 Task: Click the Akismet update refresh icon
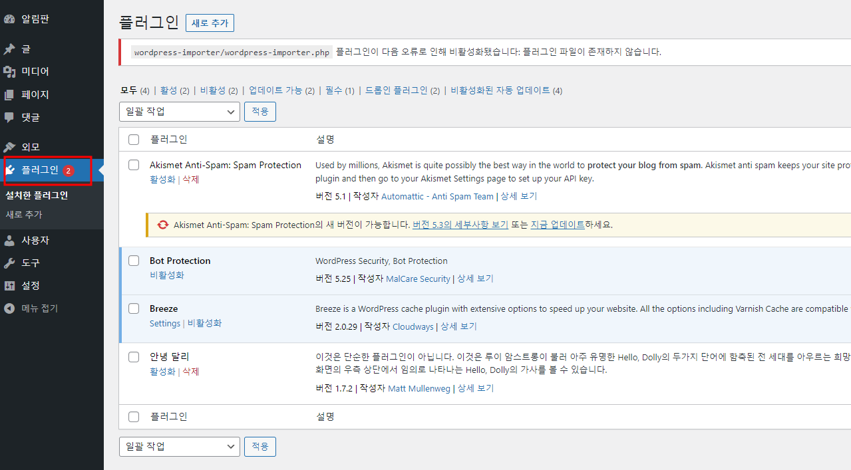tap(163, 225)
